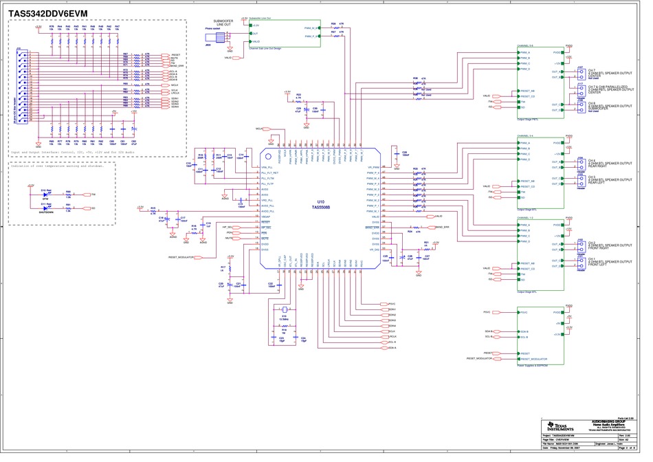
Task: Select the Page Title OVERVIEW field
Action: (x=579, y=439)
